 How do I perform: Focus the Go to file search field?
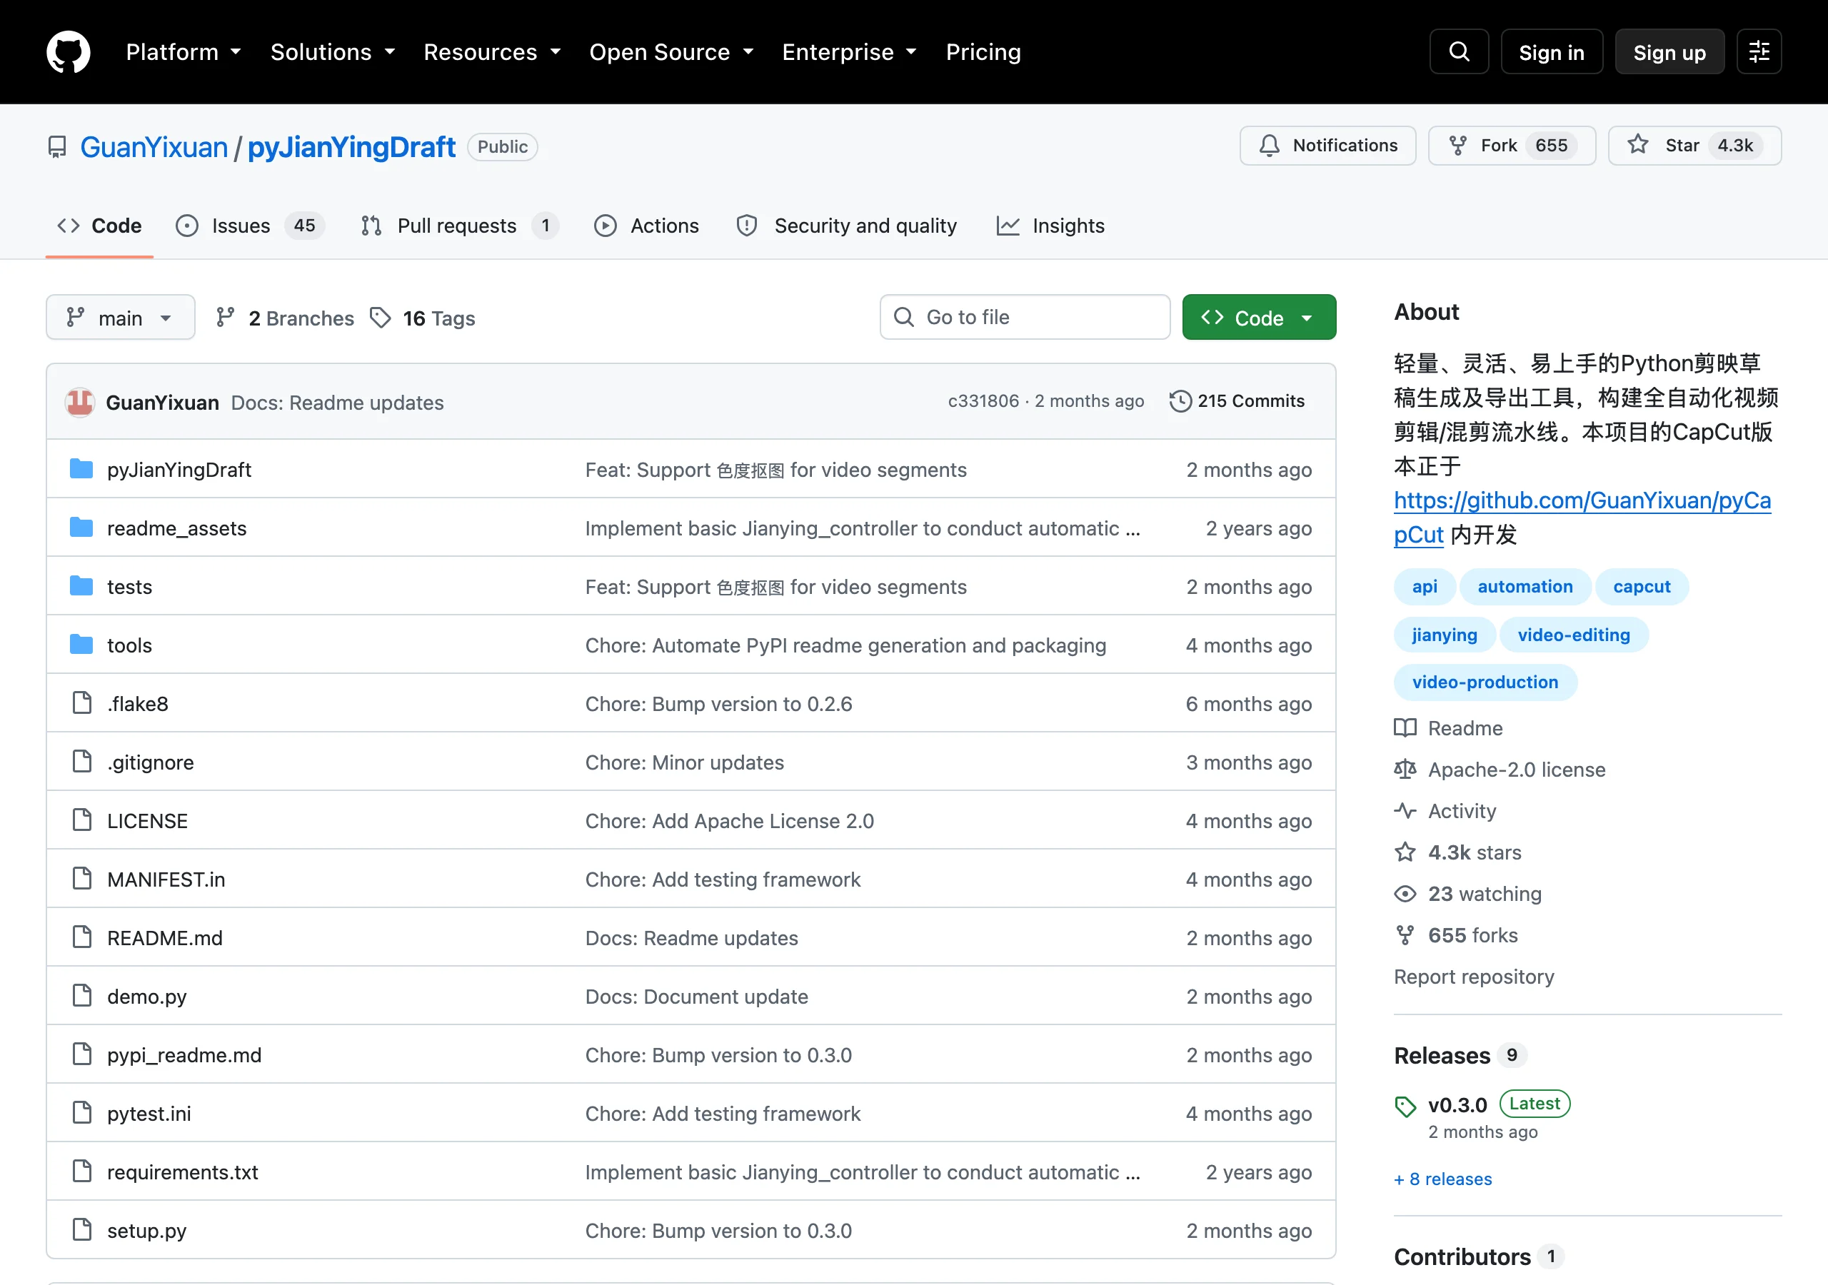coord(1025,317)
